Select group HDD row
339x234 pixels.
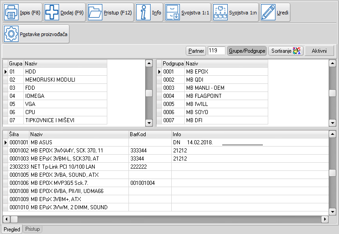click(55, 72)
